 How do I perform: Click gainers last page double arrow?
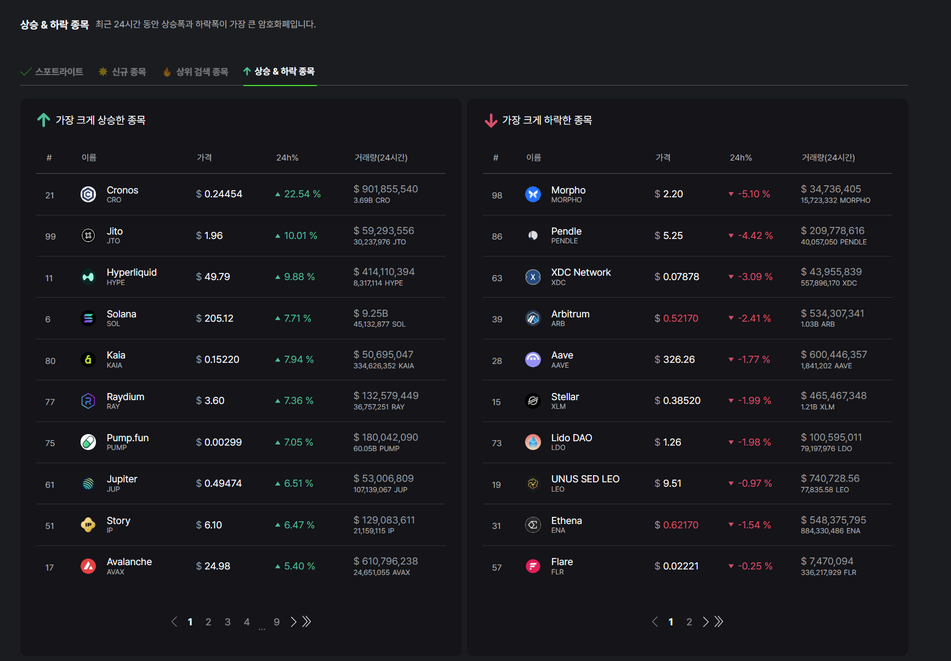(307, 622)
